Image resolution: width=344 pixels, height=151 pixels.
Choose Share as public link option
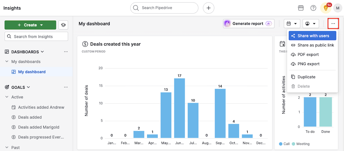[312, 45]
